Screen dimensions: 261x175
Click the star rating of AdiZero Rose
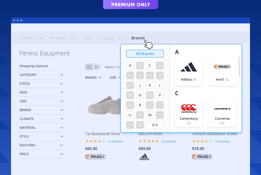pos(149,141)
